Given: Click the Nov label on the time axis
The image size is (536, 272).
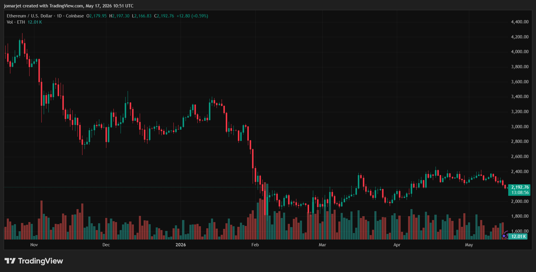Looking at the screenshot, I should pyautogui.click(x=34, y=245).
